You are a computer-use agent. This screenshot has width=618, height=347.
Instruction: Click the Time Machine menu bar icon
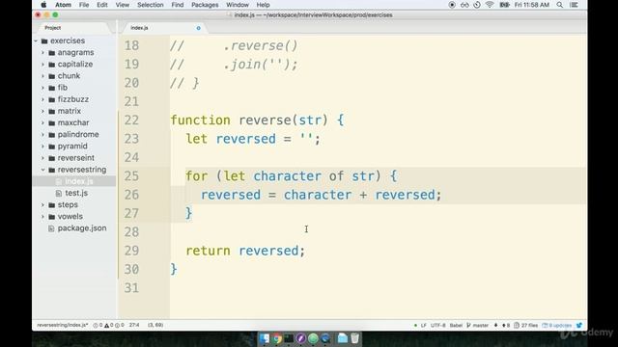pos(477,5)
